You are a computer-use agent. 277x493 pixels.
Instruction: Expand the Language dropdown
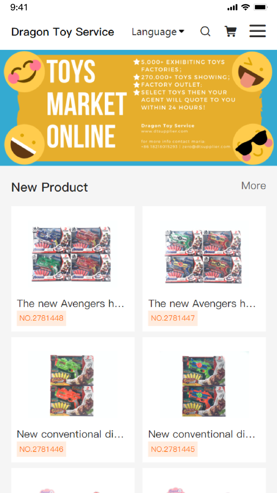158,32
